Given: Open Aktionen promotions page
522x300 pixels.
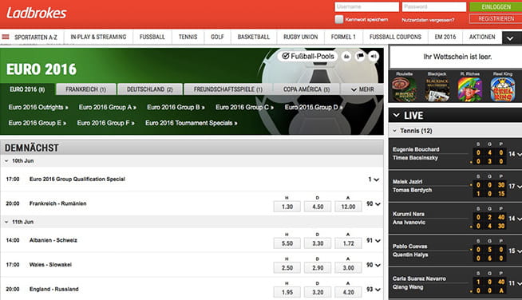Looking at the screenshot, I should pyautogui.click(x=482, y=37).
